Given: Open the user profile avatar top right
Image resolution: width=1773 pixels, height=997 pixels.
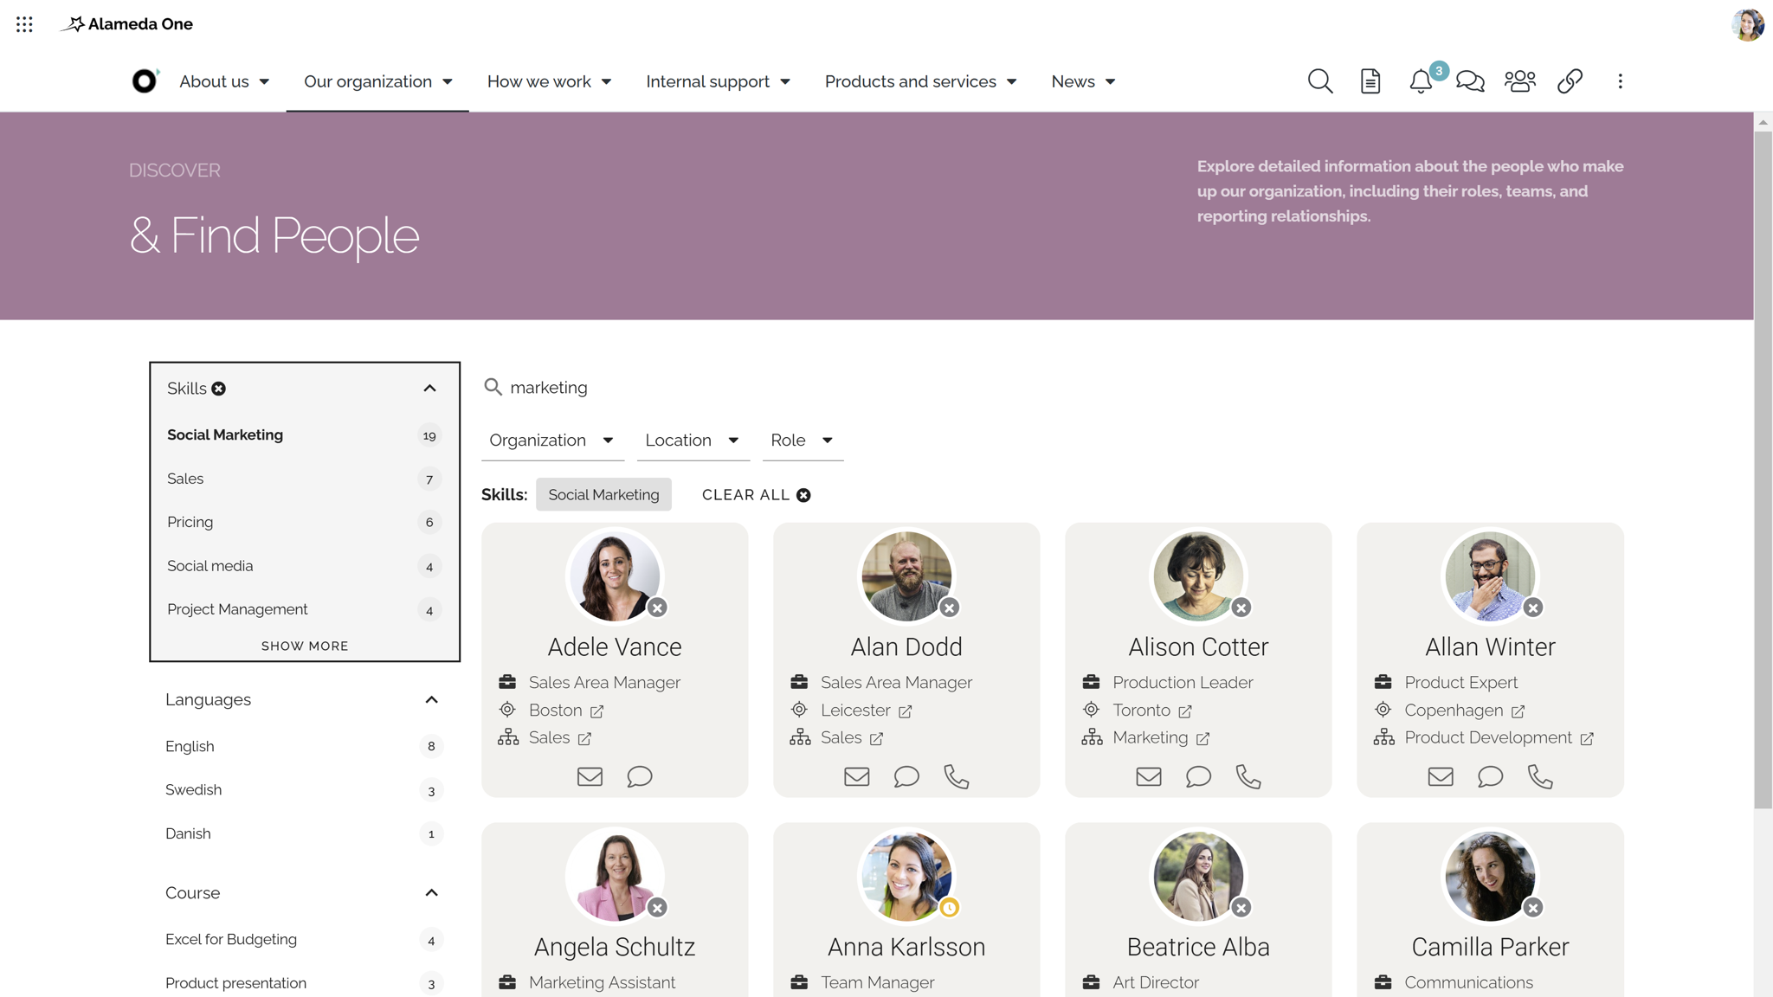Looking at the screenshot, I should (x=1747, y=24).
